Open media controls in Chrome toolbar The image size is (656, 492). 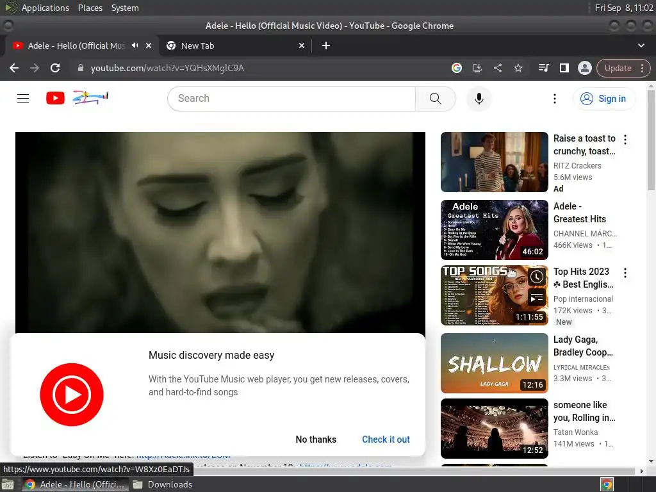click(x=543, y=68)
